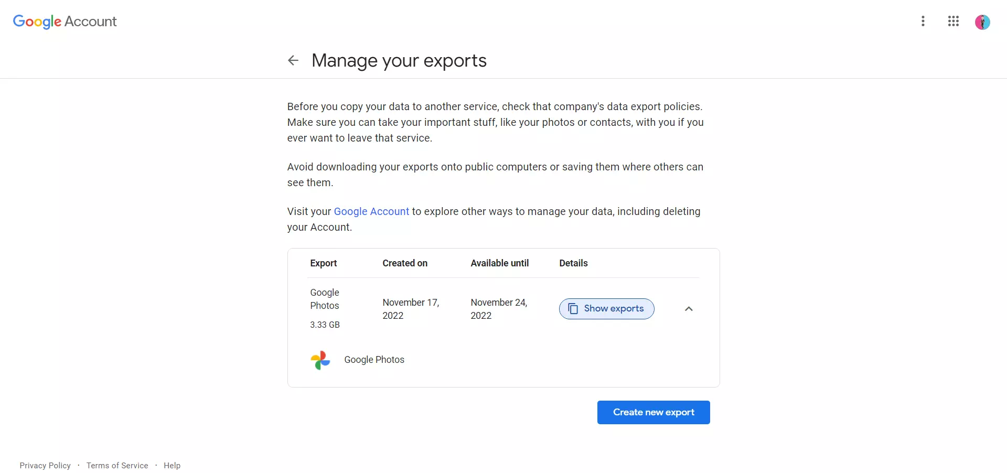Click Create new export button
The width and height of the screenshot is (1007, 473).
coord(654,413)
